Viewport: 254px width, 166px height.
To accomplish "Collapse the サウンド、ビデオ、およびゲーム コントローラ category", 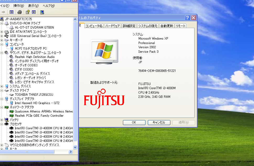I will click(x=2, y=53).
